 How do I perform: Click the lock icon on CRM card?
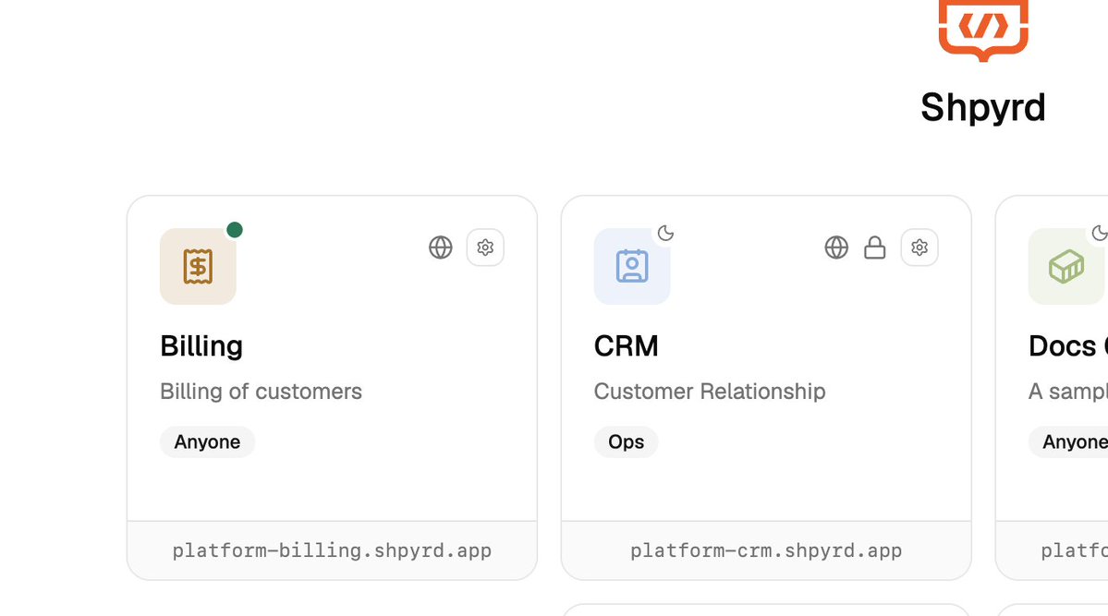(875, 248)
